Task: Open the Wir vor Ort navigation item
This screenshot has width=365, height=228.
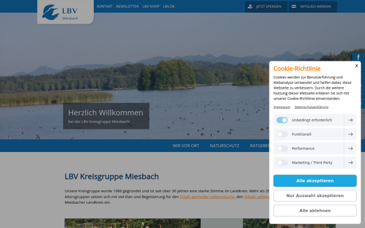Action: tap(186, 146)
